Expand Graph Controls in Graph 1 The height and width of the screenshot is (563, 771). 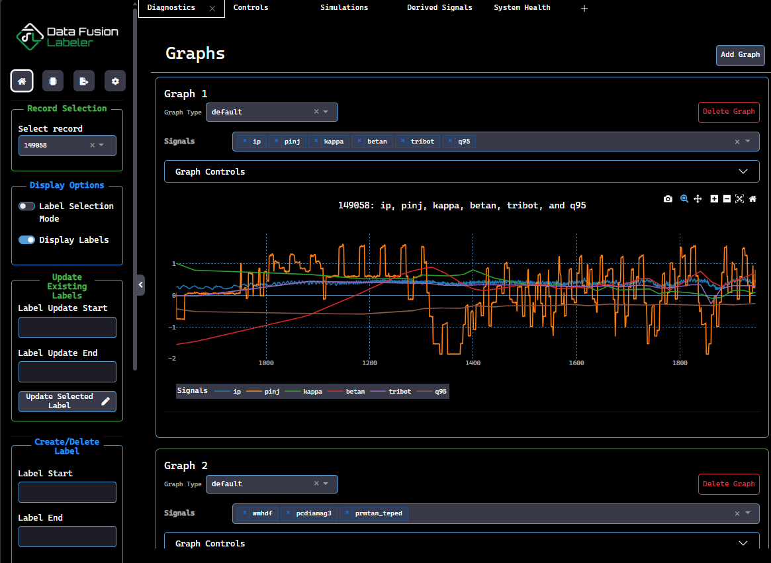[x=743, y=171]
